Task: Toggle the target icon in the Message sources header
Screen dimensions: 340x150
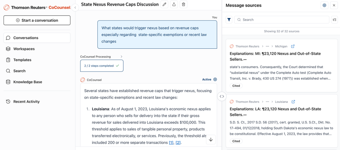Action: click(x=324, y=5)
